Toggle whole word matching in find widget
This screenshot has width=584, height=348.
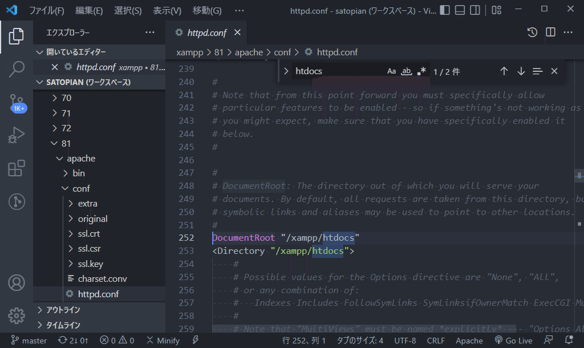coord(407,71)
